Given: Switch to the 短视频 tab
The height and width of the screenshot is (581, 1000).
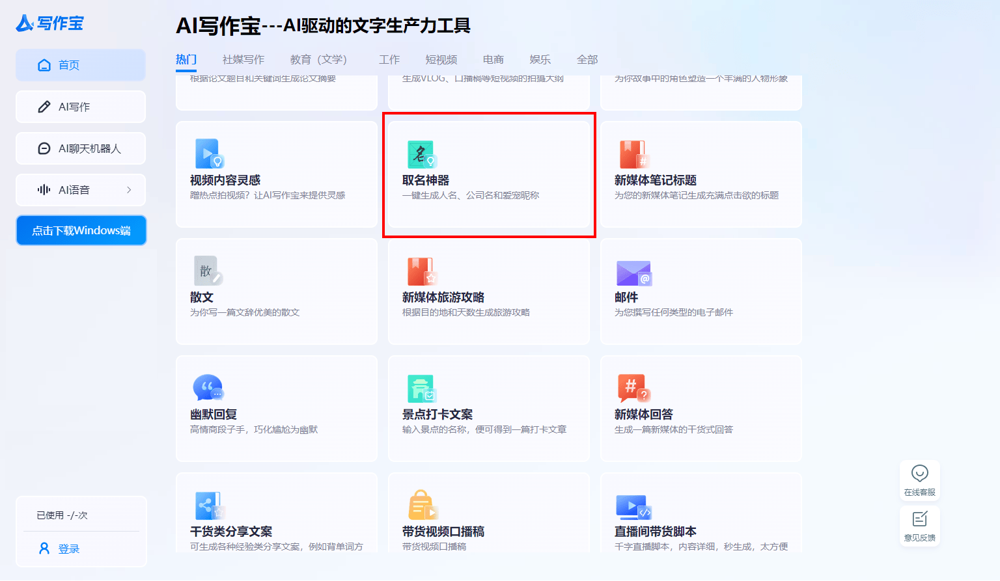Looking at the screenshot, I should pyautogui.click(x=441, y=60).
